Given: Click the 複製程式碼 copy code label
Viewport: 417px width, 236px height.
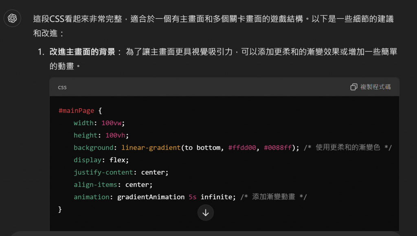Looking at the screenshot, I should [x=375, y=87].
